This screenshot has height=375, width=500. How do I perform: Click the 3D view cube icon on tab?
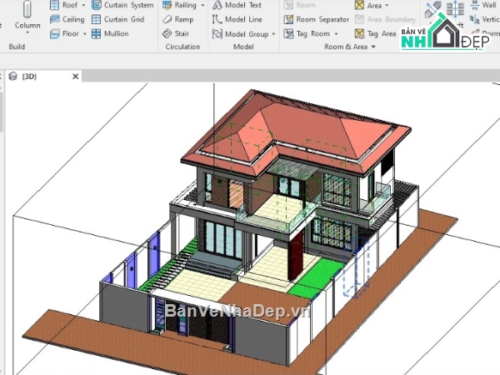[x=12, y=77]
